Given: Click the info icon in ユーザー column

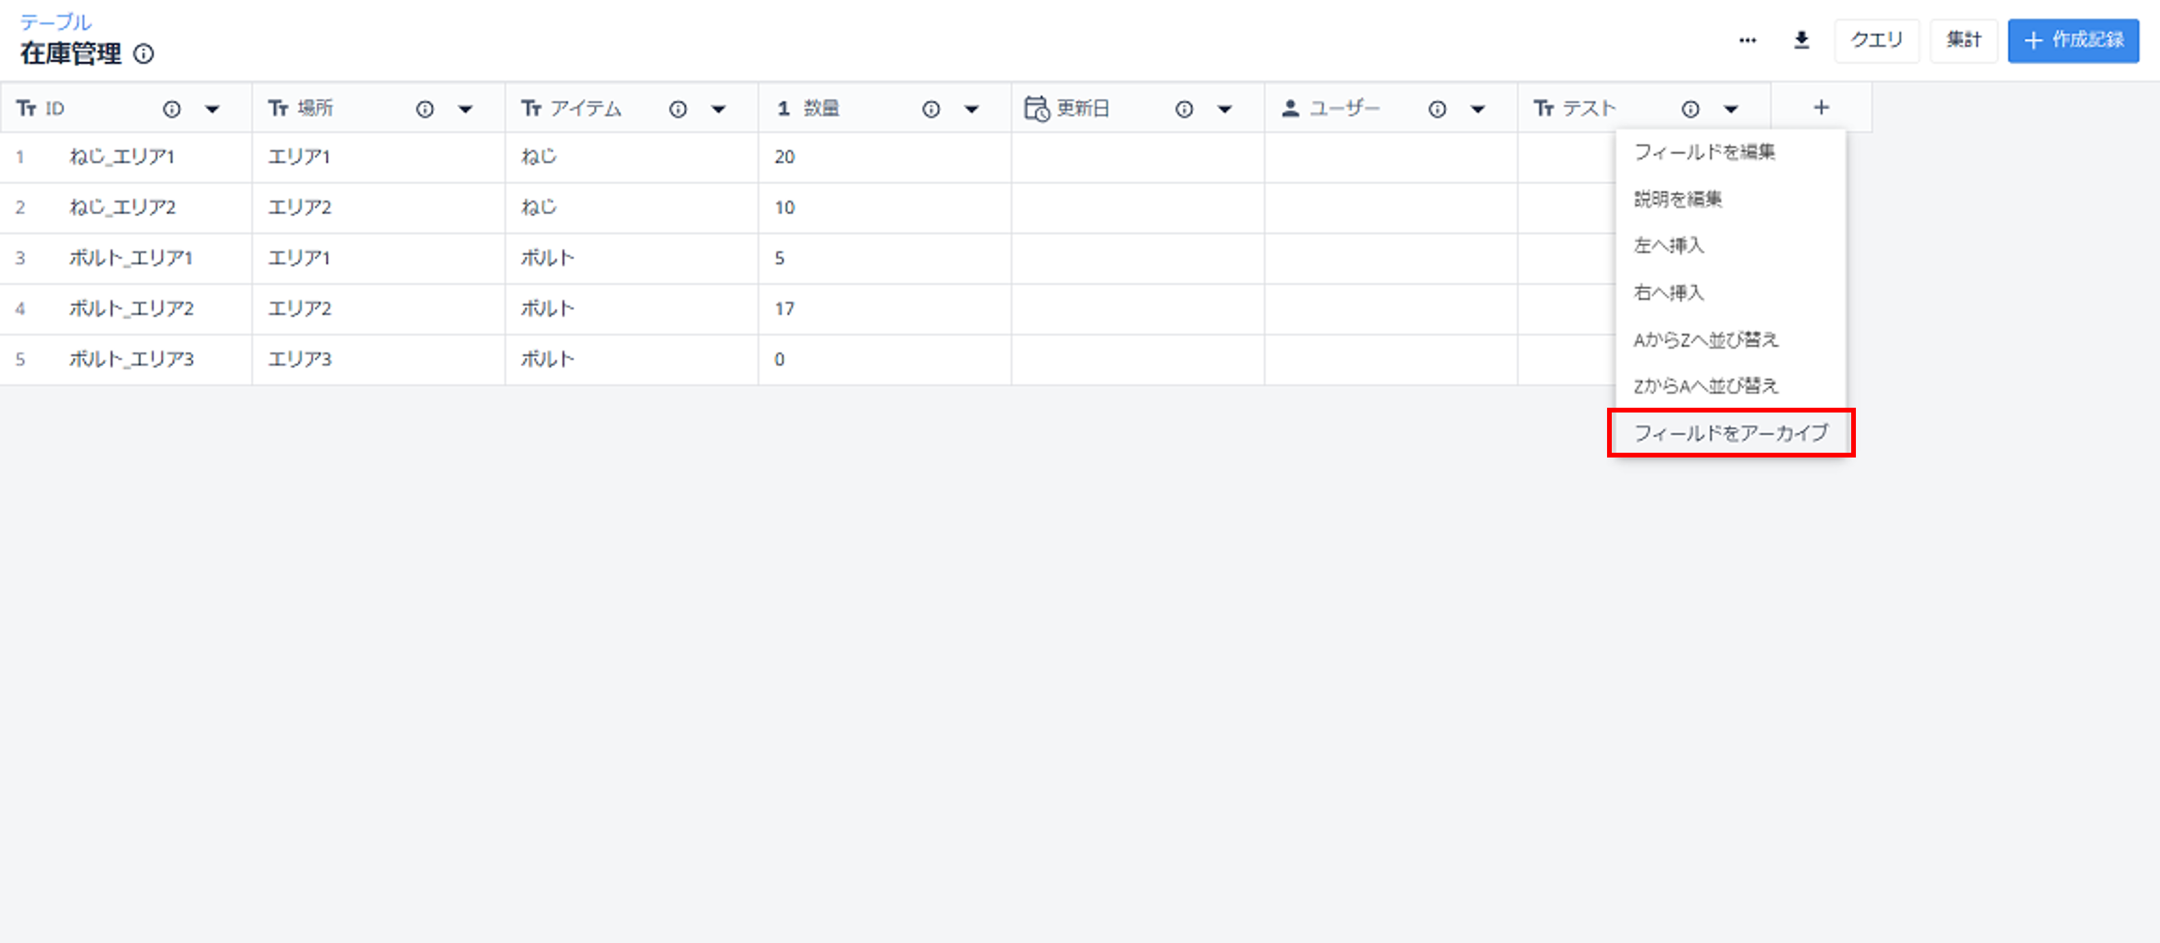Looking at the screenshot, I should pos(1437,108).
